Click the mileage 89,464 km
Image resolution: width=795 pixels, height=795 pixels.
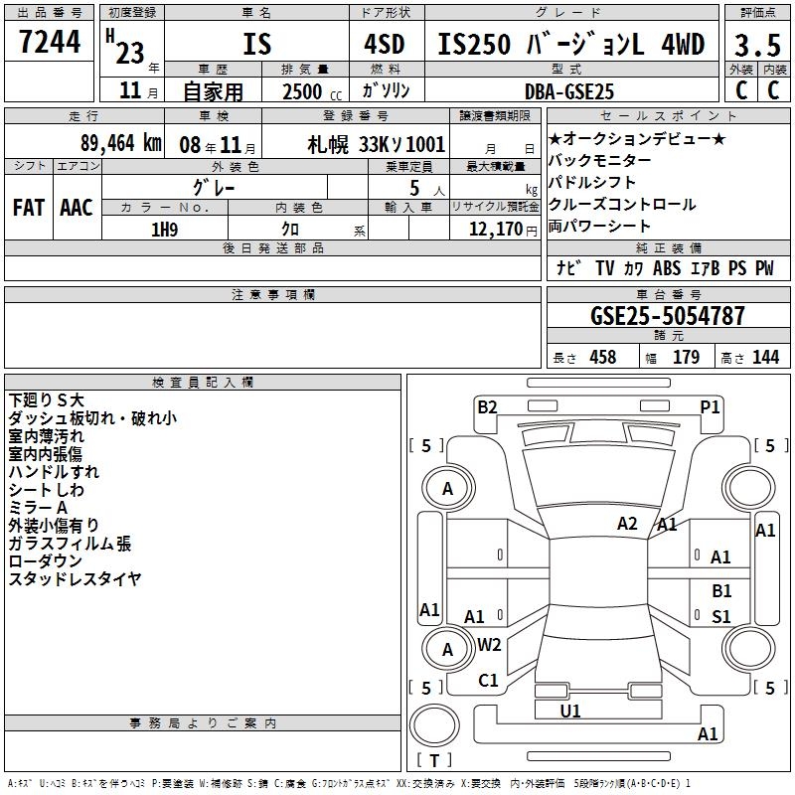121,143
